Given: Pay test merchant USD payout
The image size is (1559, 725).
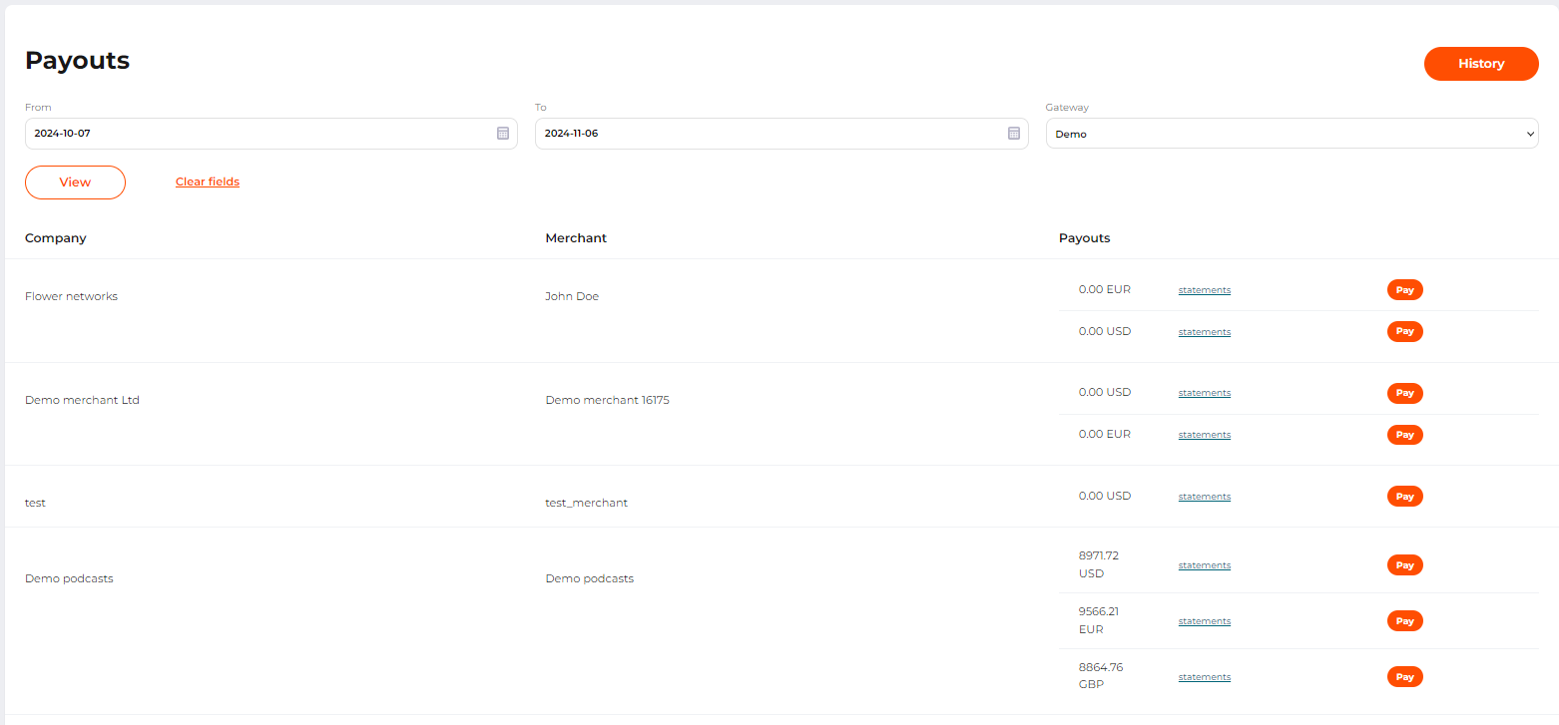Looking at the screenshot, I should tap(1404, 497).
